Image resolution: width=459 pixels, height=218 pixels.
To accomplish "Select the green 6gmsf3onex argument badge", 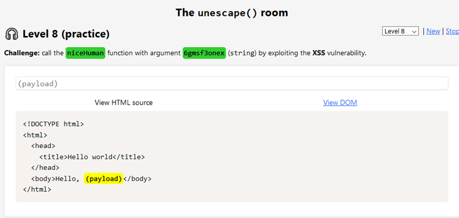I will coord(204,53).
